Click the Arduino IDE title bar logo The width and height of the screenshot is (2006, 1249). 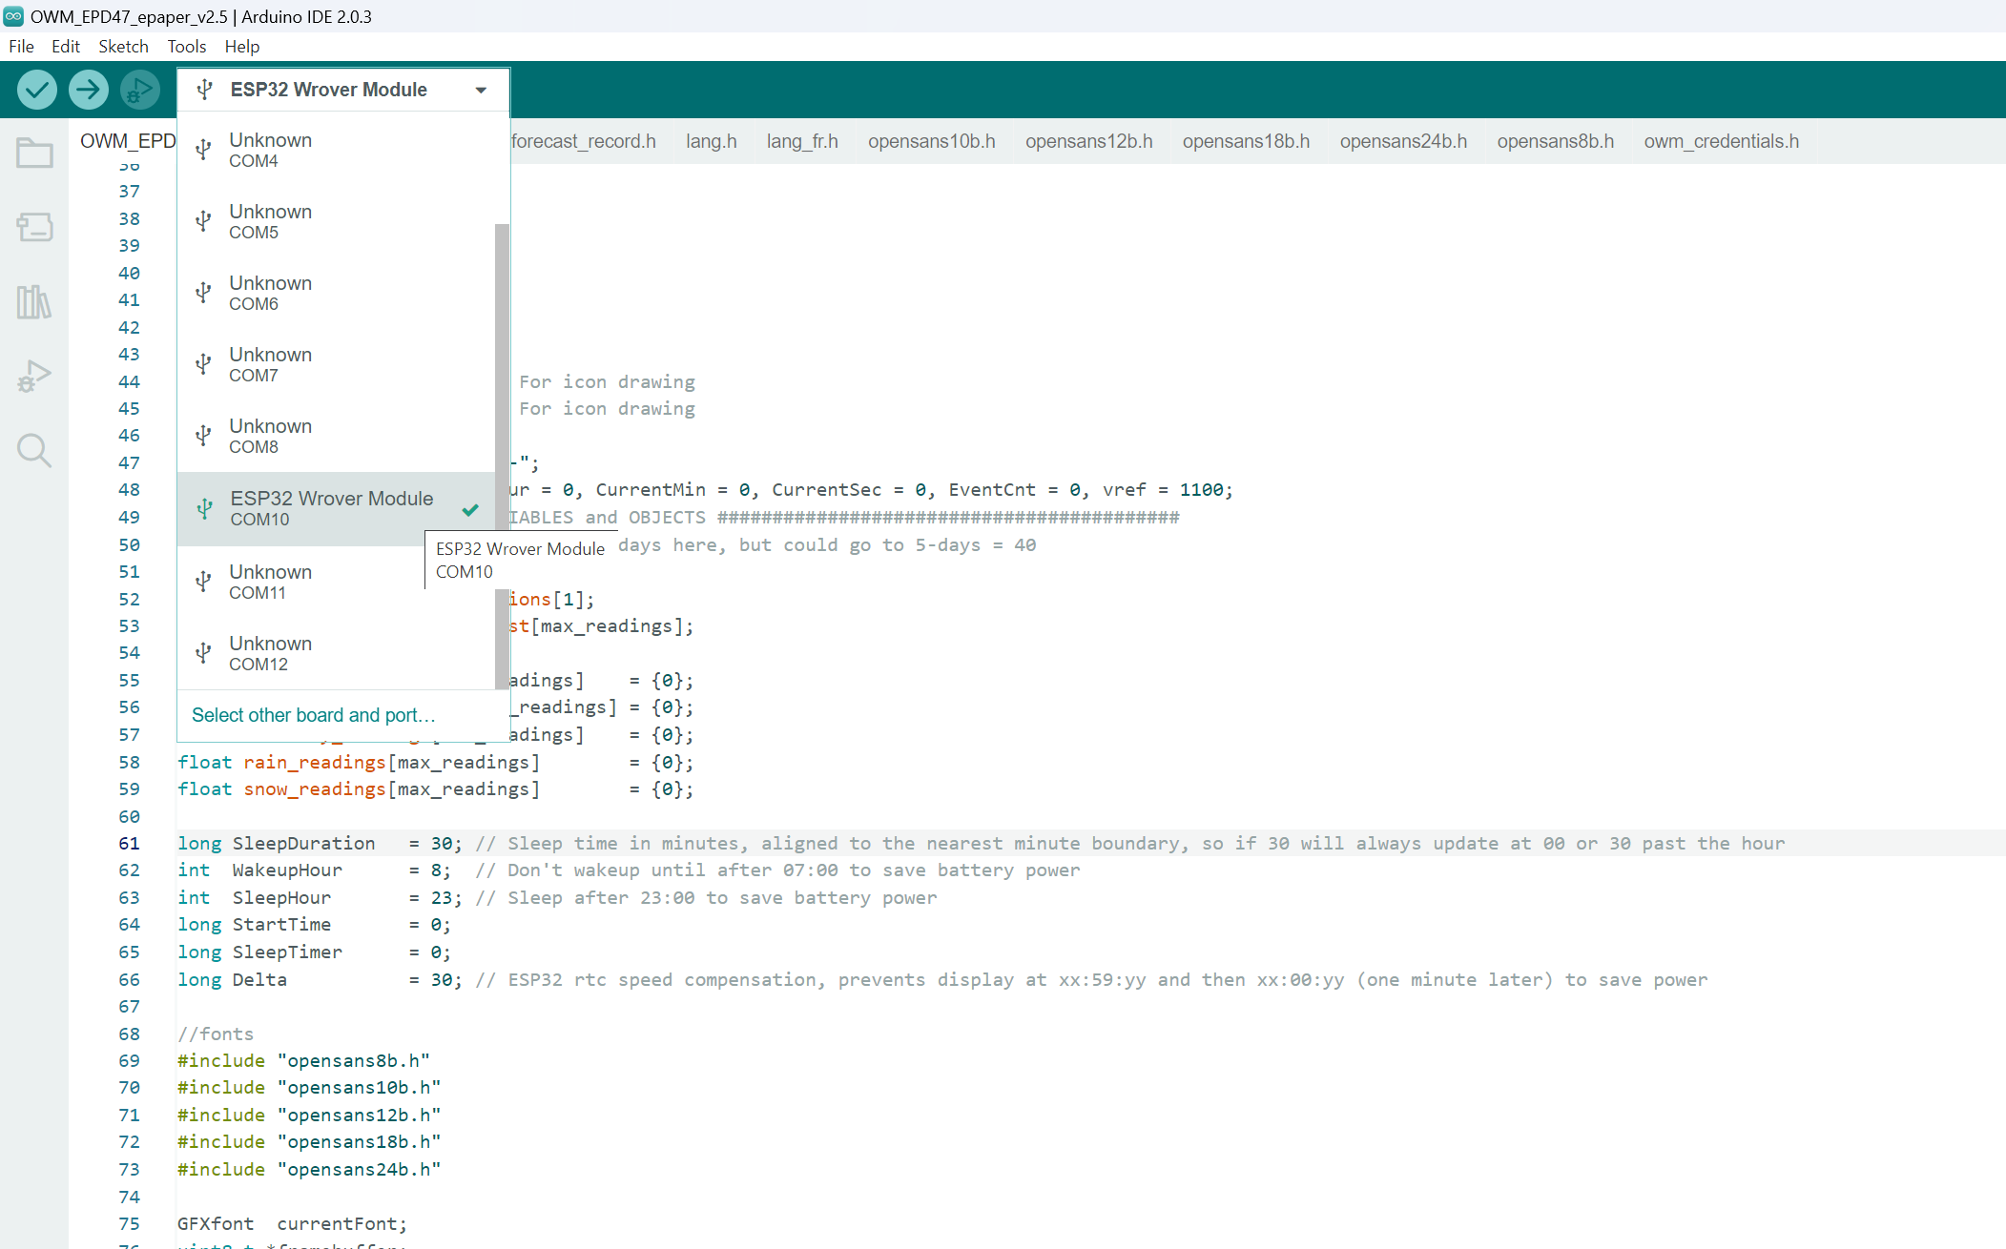coord(13,16)
